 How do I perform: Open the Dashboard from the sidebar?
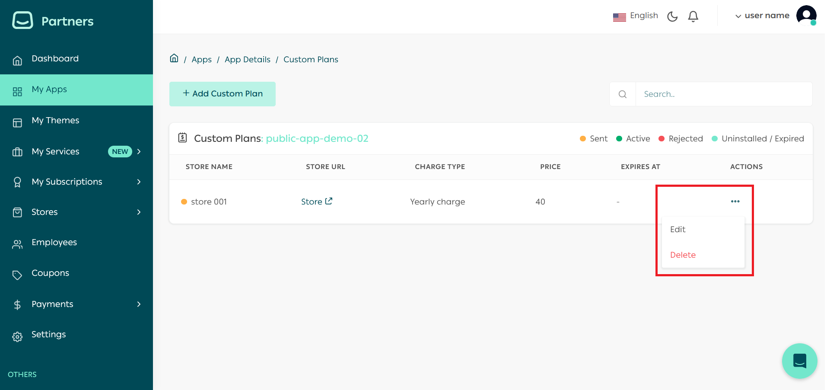pyautogui.click(x=55, y=58)
